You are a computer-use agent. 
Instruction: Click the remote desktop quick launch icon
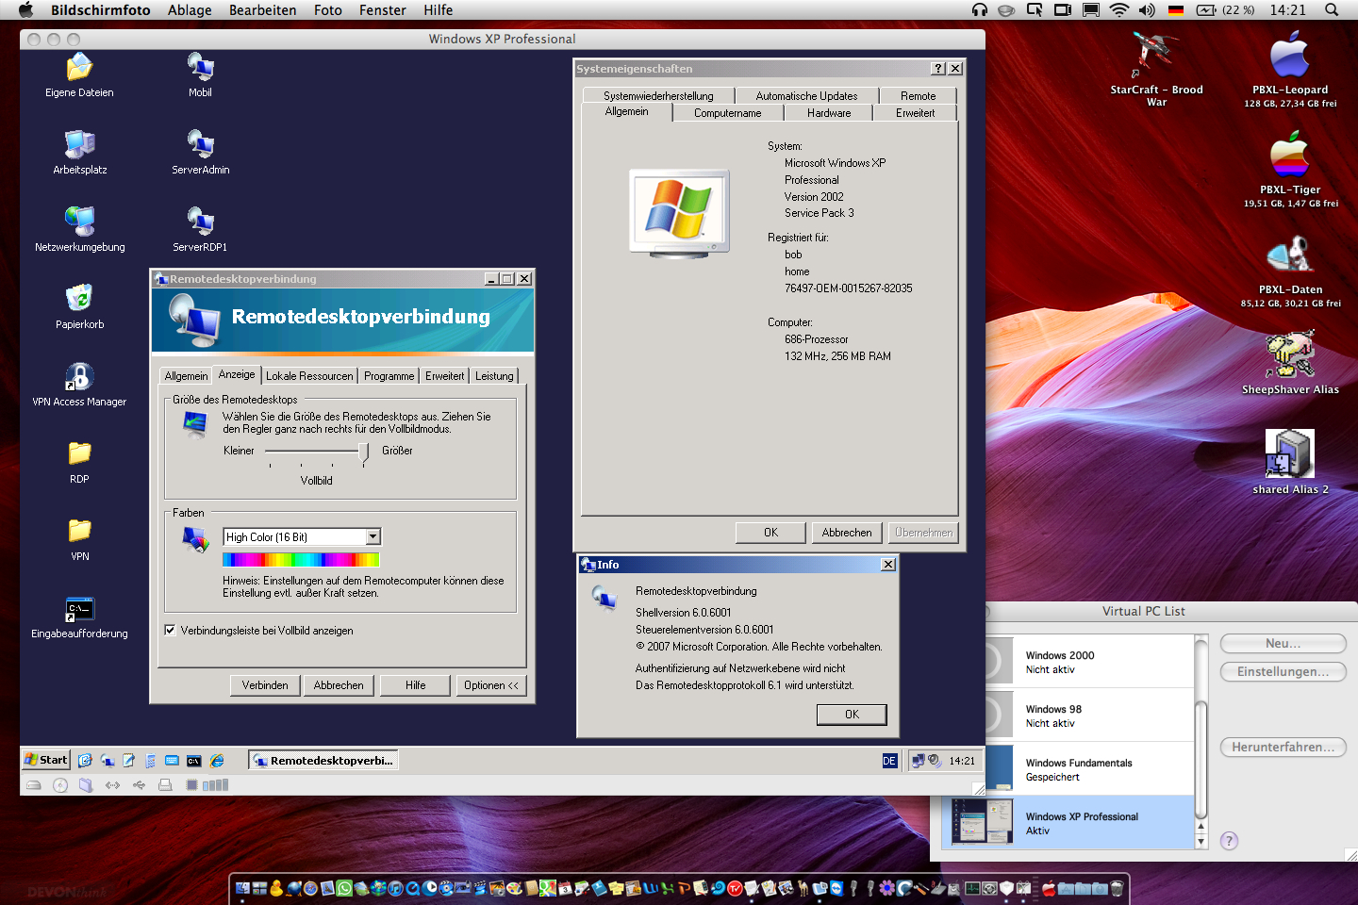(108, 760)
